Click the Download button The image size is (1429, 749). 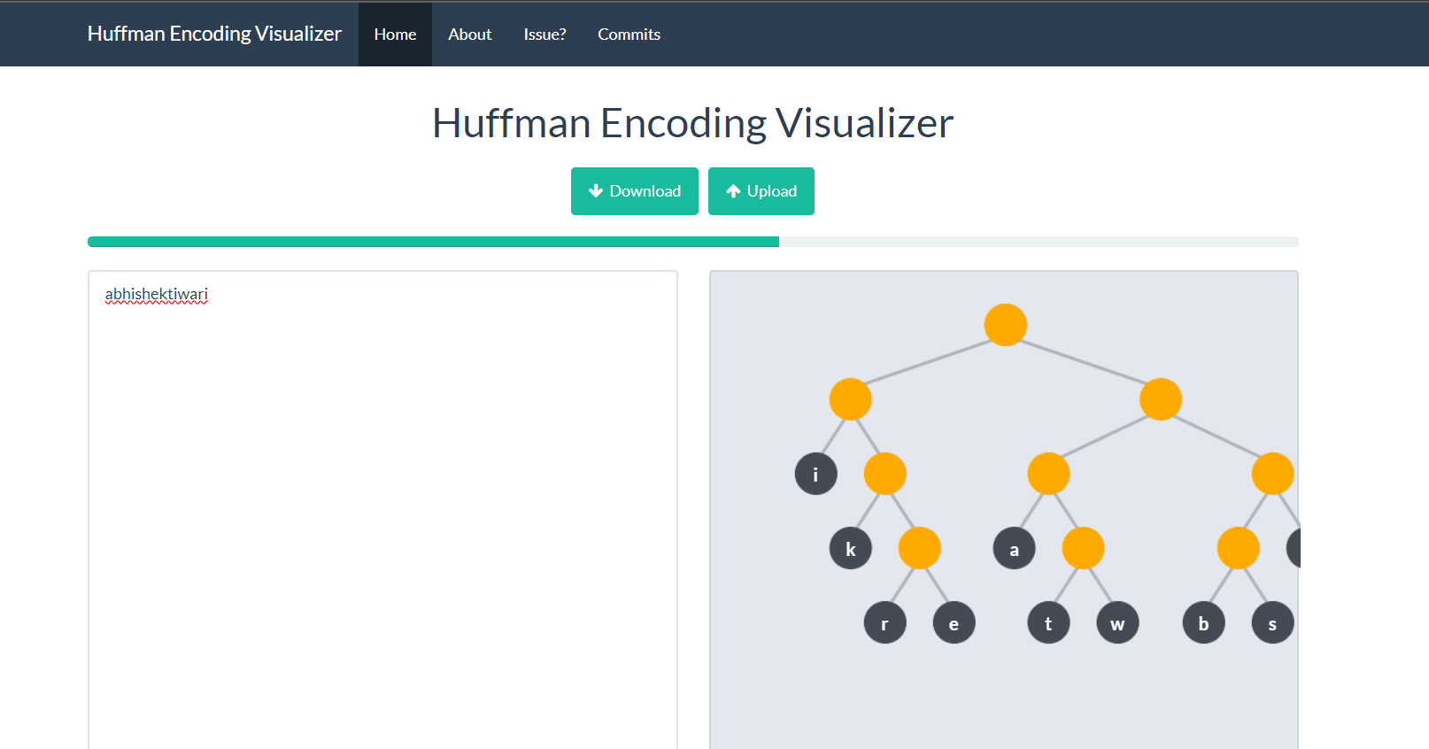coord(635,191)
